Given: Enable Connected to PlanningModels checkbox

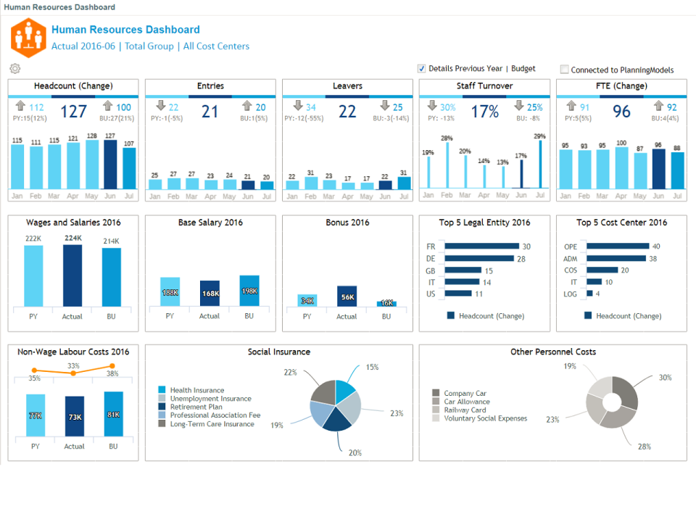Looking at the screenshot, I should (565, 70).
